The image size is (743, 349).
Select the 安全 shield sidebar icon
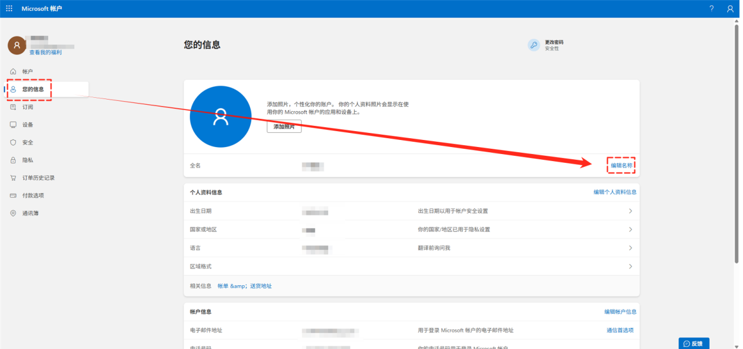point(12,142)
